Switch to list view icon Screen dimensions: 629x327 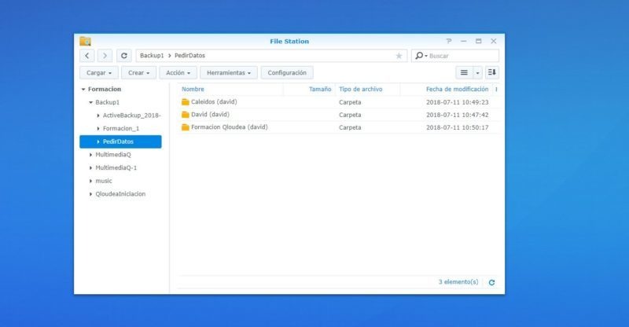[464, 72]
